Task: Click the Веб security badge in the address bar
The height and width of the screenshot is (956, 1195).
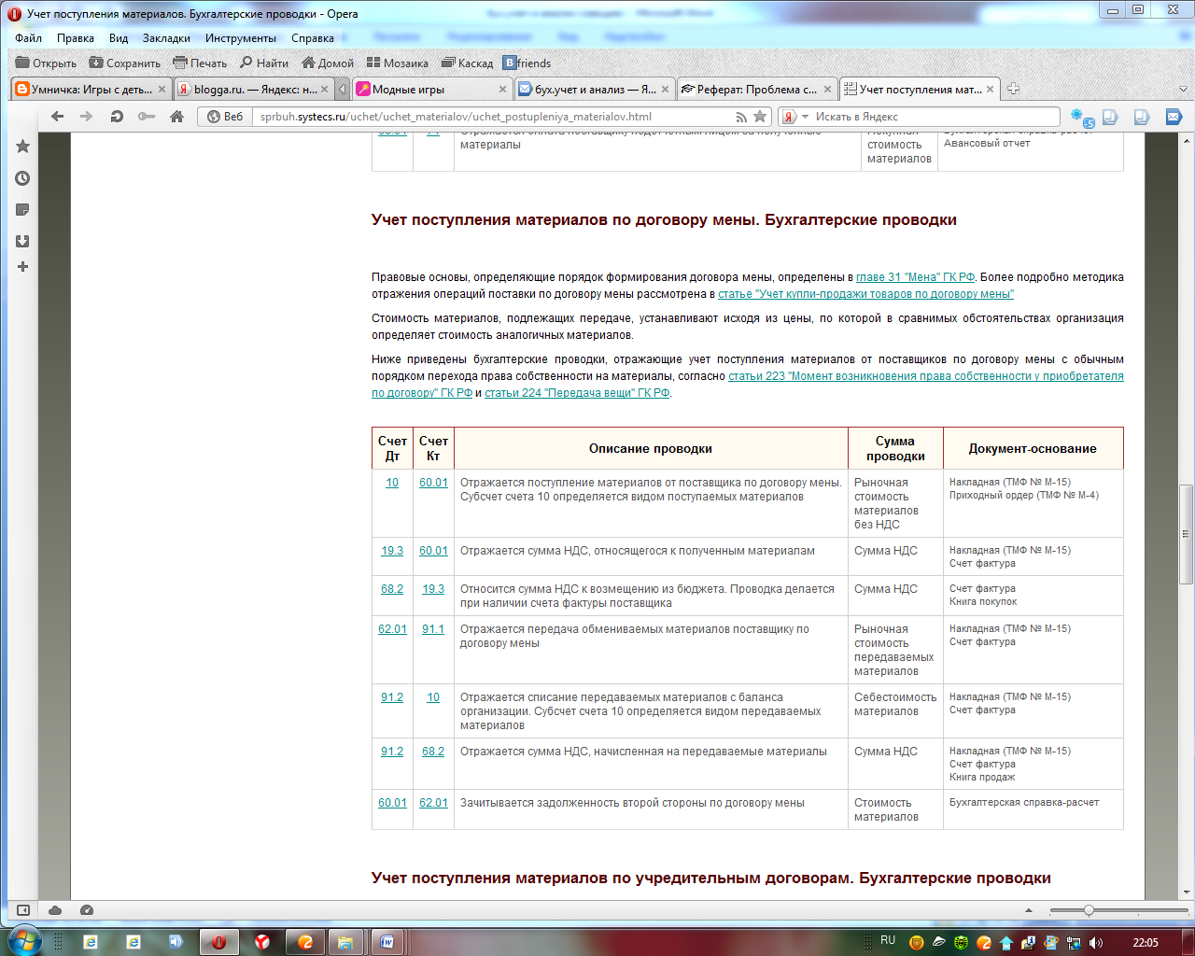Action: tap(225, 117)
